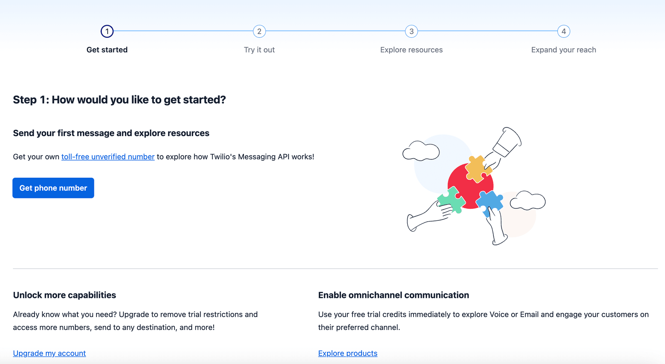Click the cloud at illustration's lower right
The image size is (665, 364).
tap(527, 201)
